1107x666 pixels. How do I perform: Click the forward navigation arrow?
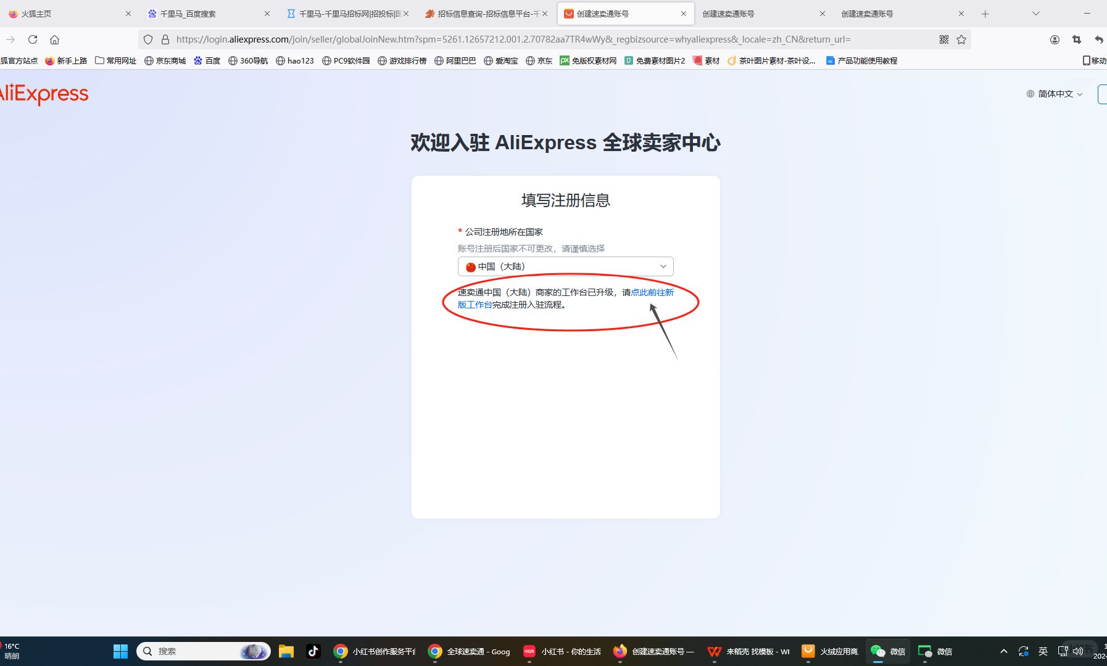(10, 39)
